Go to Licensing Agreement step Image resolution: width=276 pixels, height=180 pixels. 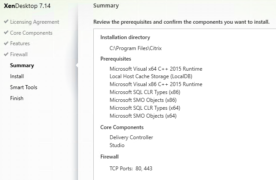point(34,22)
